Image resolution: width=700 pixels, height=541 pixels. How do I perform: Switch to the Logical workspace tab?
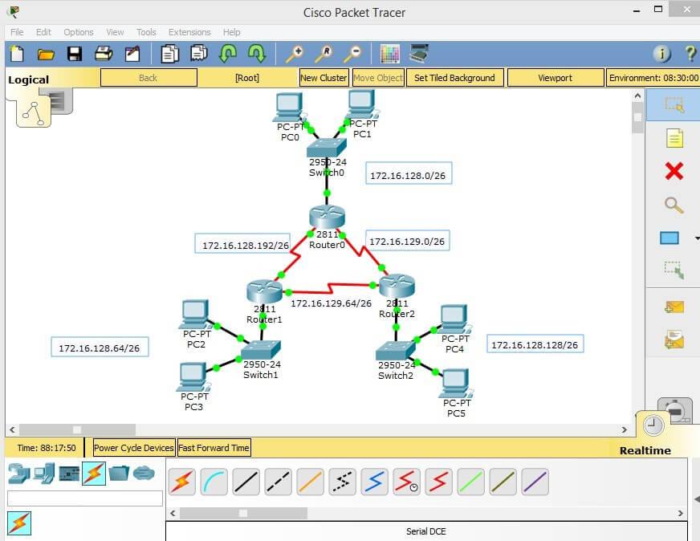point(29,80)
